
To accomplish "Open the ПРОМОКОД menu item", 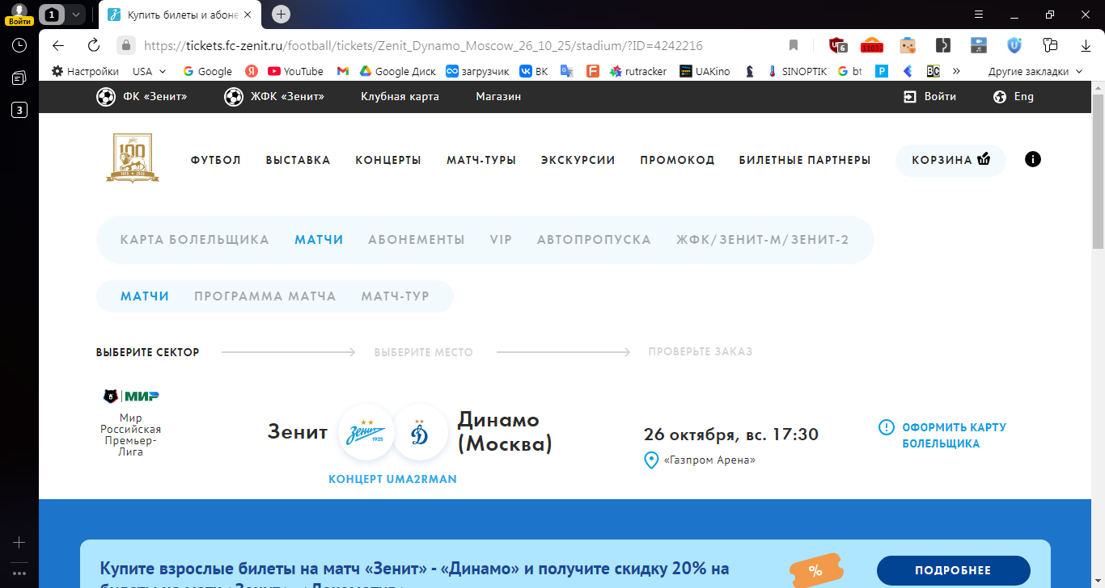I will point(677,160).
